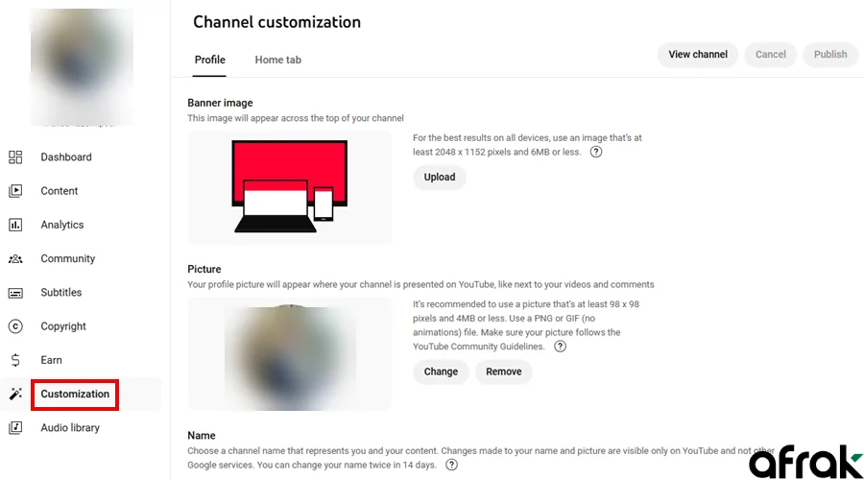Click the Dashboard grid icon
This screenshot has height=480, width=864.
pos(15,157)
